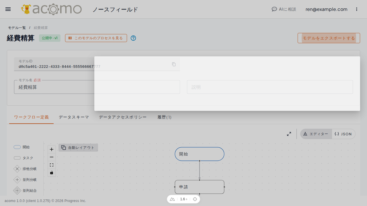Select the 開始 node on canvas
Screen dimensions: 367x206
[200, 154]
